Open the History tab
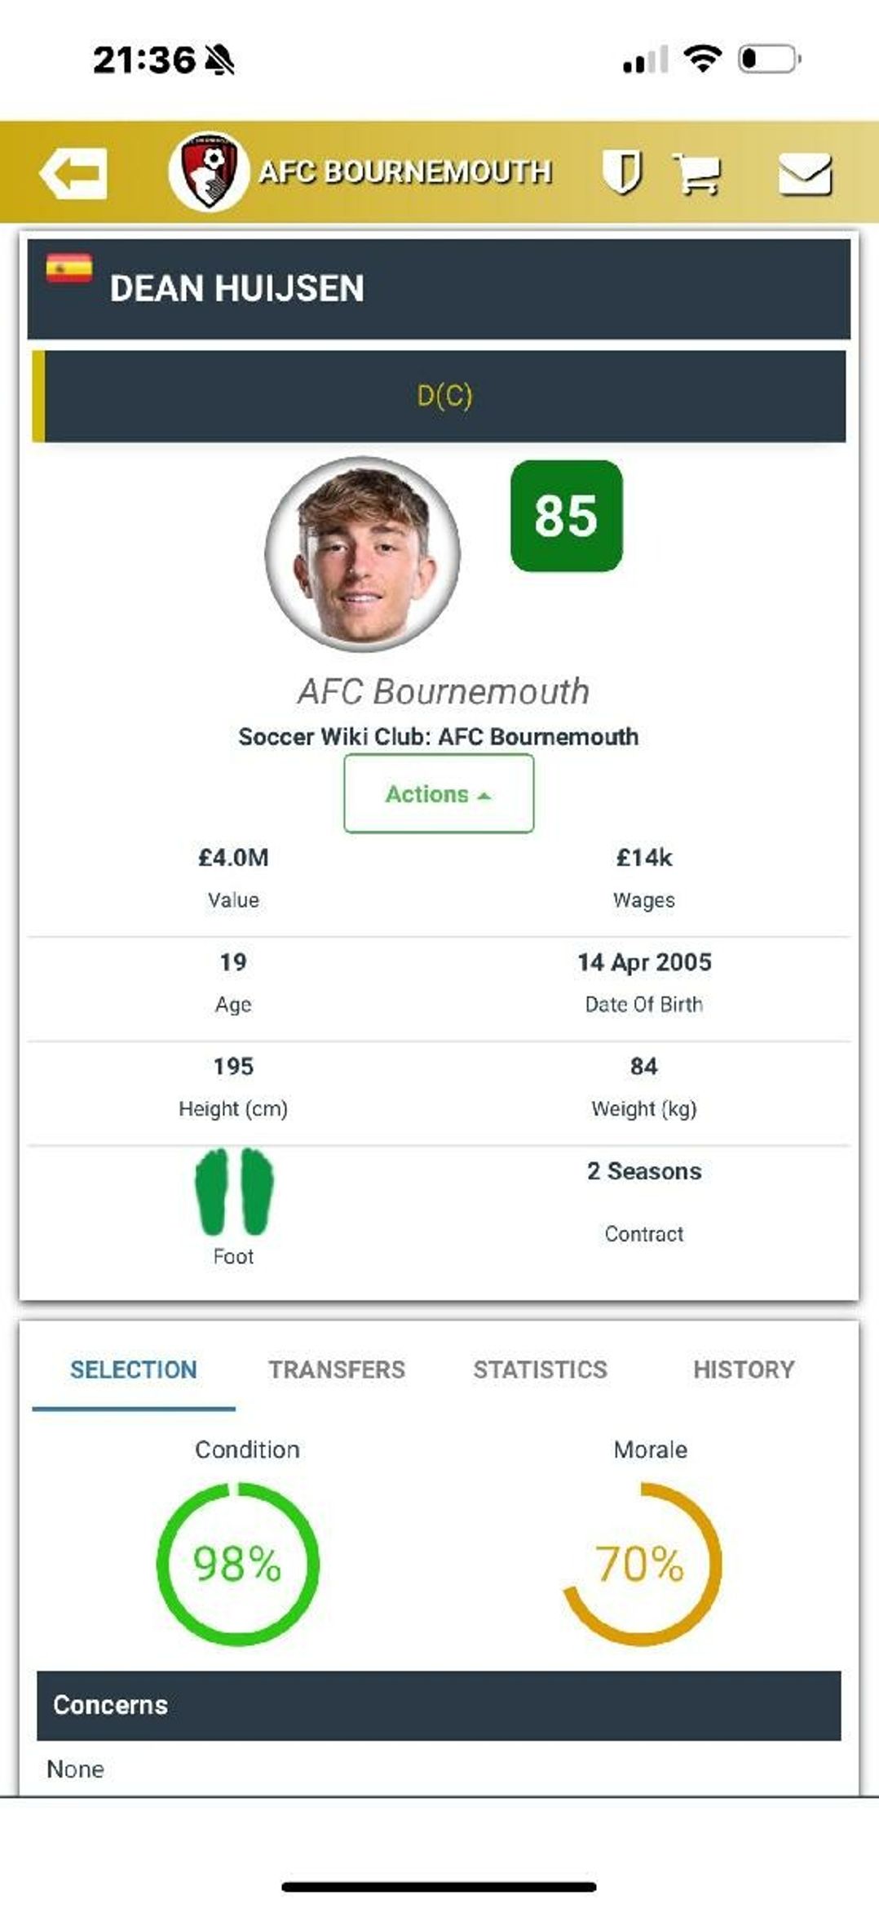879x1909 pixels. [x=743, y=1370]
